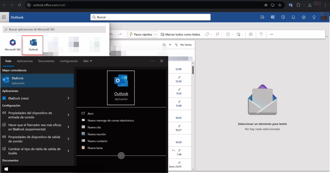Click the undo icon in the toolbar
Viewport: 330px width, 173px height.
[x=261, y=34]
